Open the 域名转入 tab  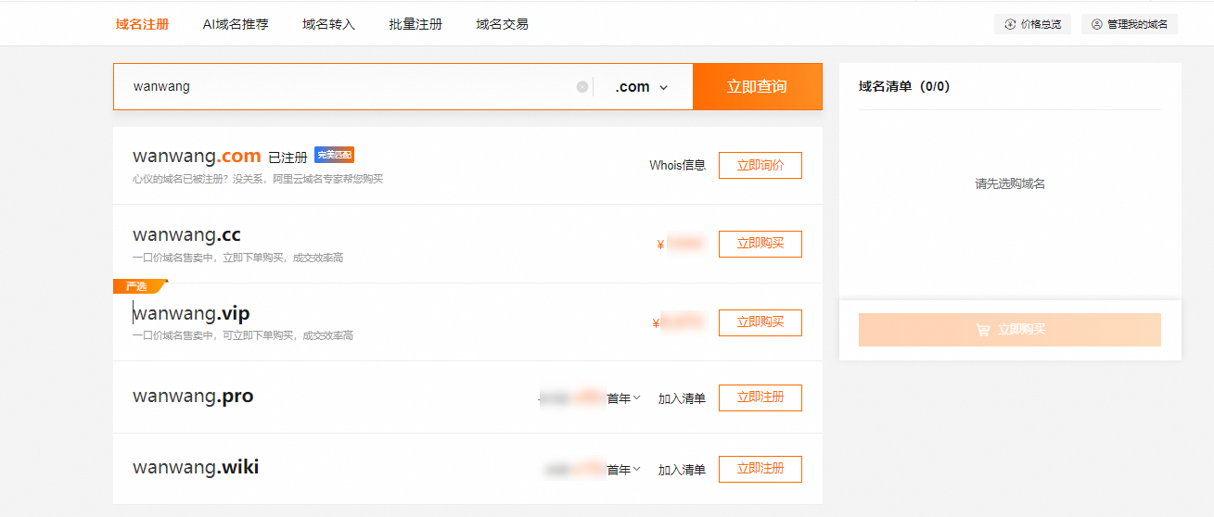tap(328, 24)
